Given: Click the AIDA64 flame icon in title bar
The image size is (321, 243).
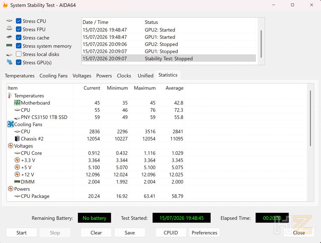Looking at the screenshot, I should (x=5, y=5).
